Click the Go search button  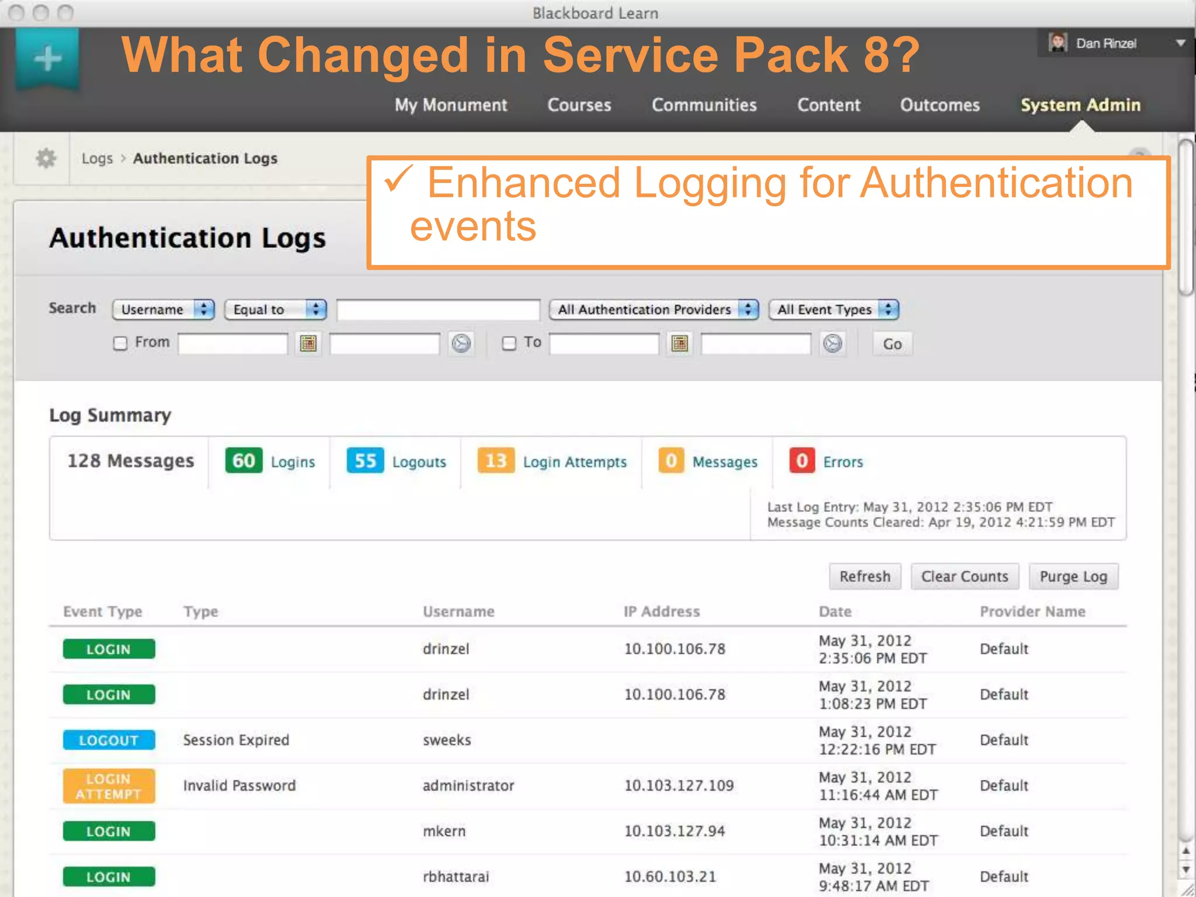(892, 344)
